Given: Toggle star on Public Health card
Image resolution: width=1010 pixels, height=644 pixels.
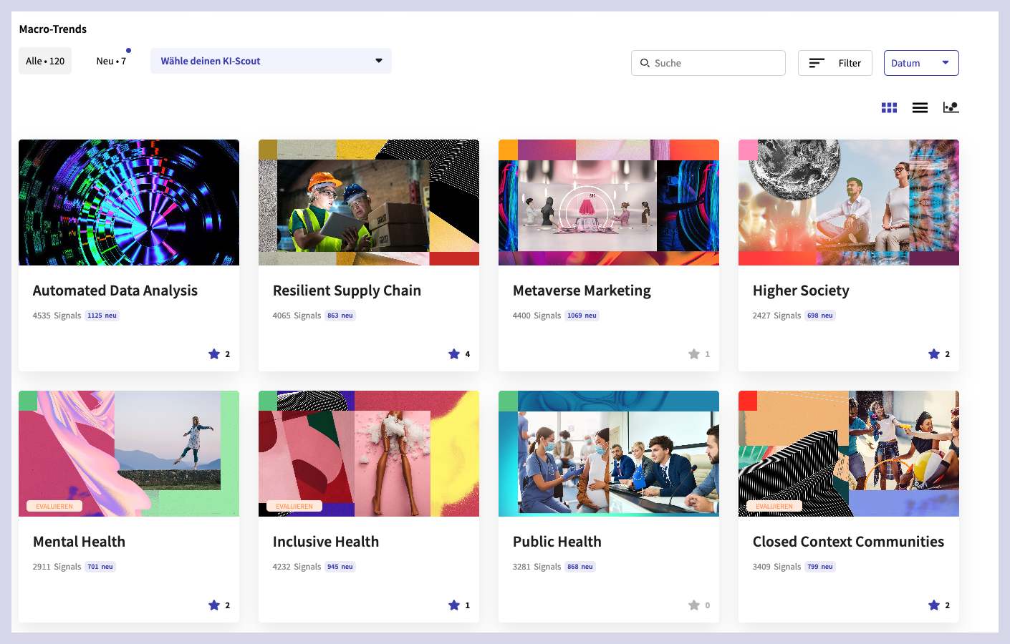Looking at the screenshot, I should coord(694,605).
